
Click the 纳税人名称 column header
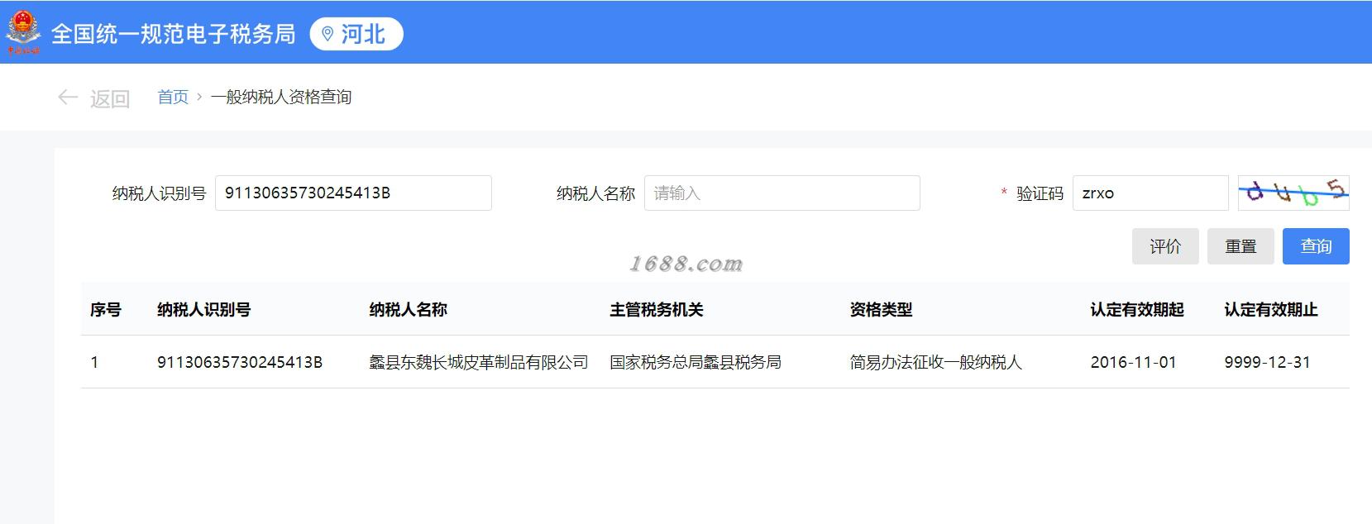(408, 309)
